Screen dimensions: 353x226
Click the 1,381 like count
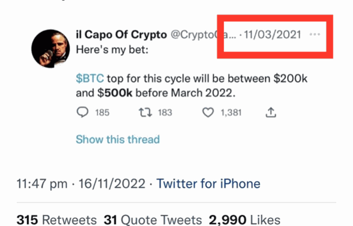[x=230, y=112]
